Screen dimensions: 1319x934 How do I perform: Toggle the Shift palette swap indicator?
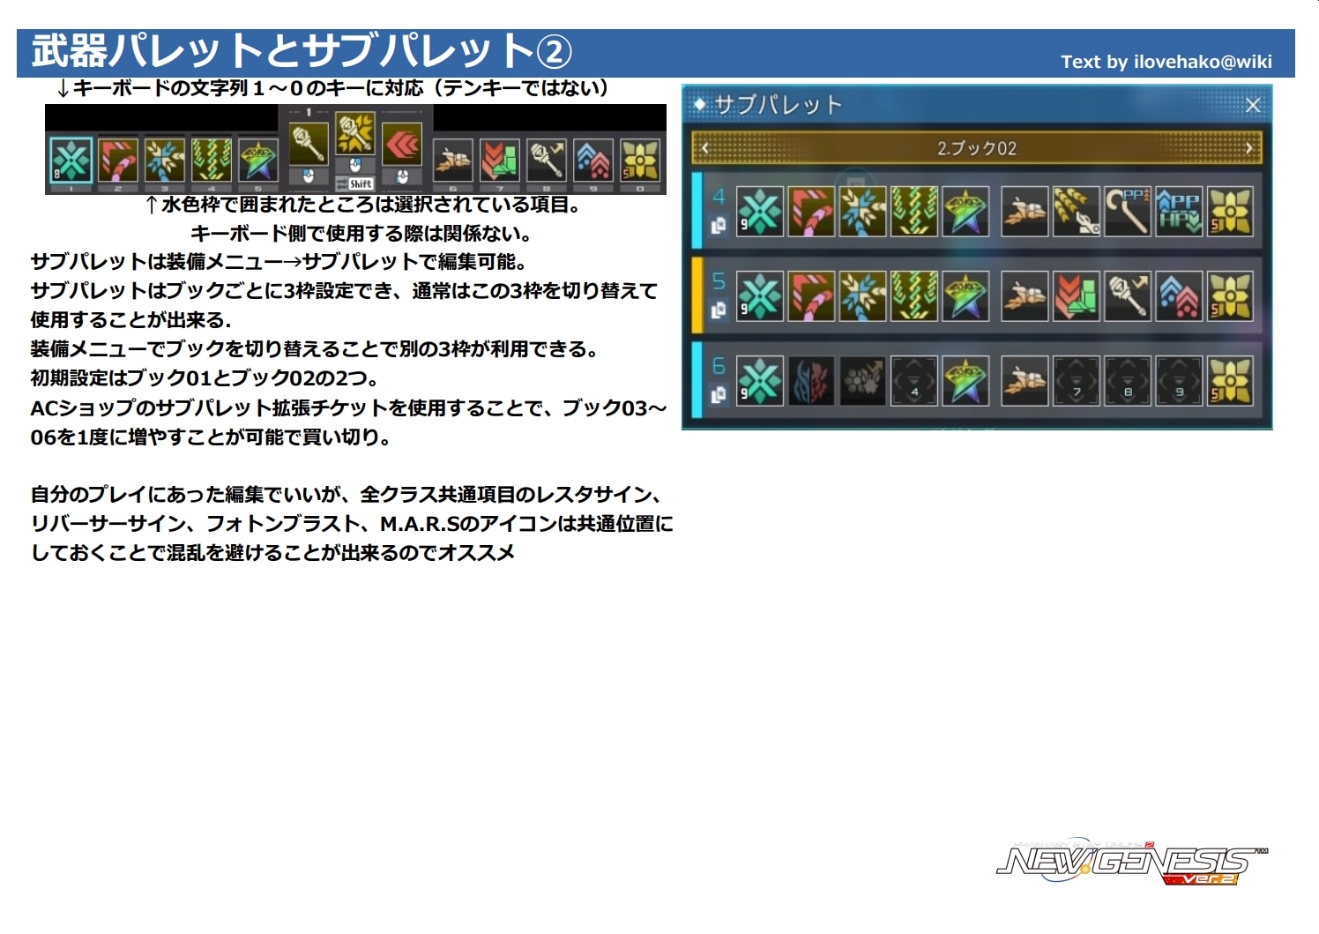pos(355,183)
